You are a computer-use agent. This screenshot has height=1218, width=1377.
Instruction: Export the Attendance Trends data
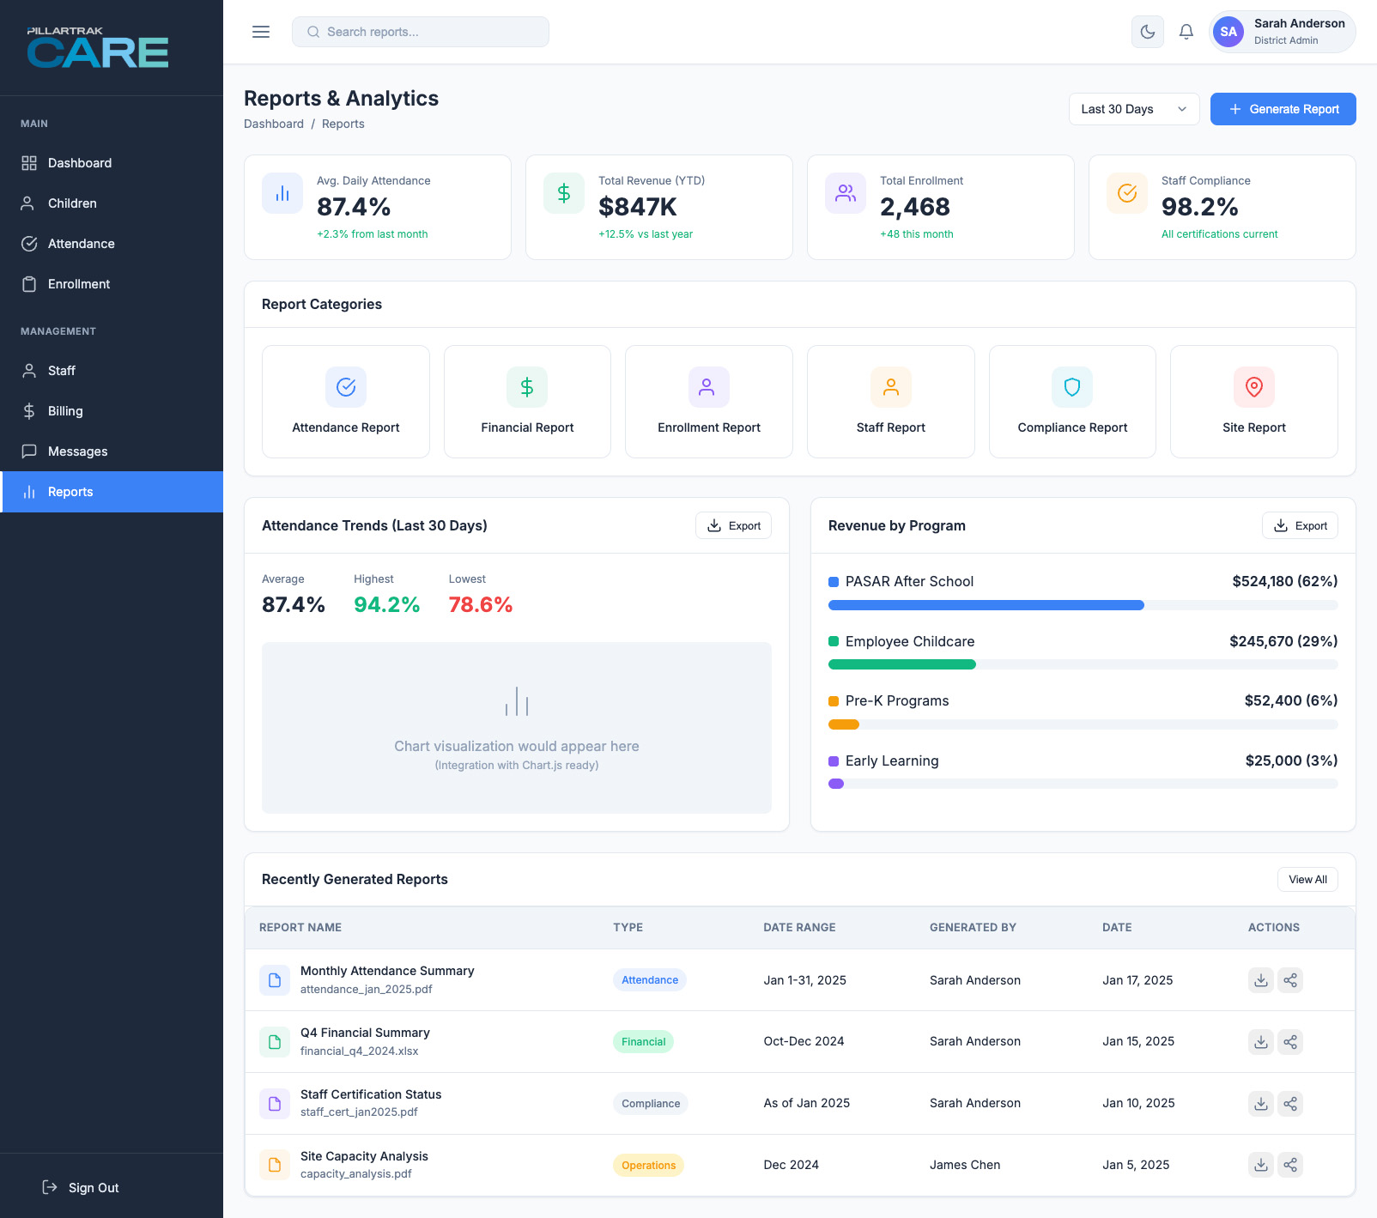[x=733, y=525]
